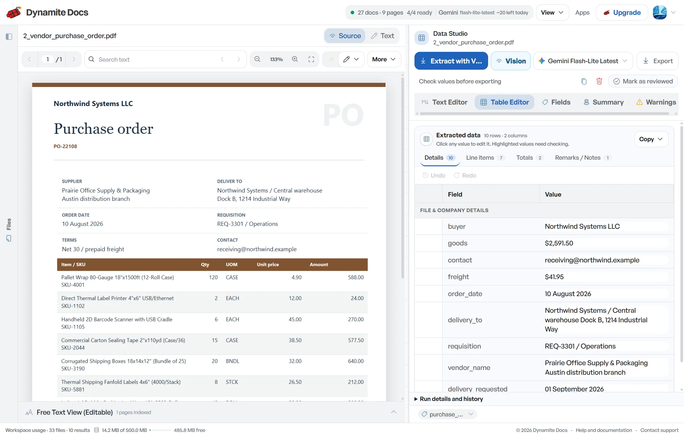
Task: Expand Run details and history
Action: click(449, 399)
